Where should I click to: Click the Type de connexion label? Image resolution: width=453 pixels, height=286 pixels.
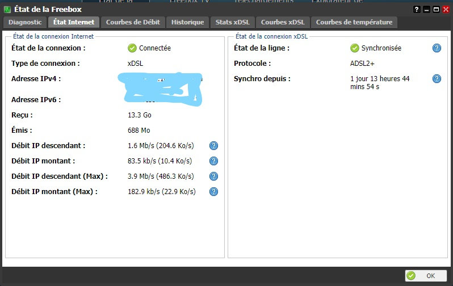coord(45,63)
